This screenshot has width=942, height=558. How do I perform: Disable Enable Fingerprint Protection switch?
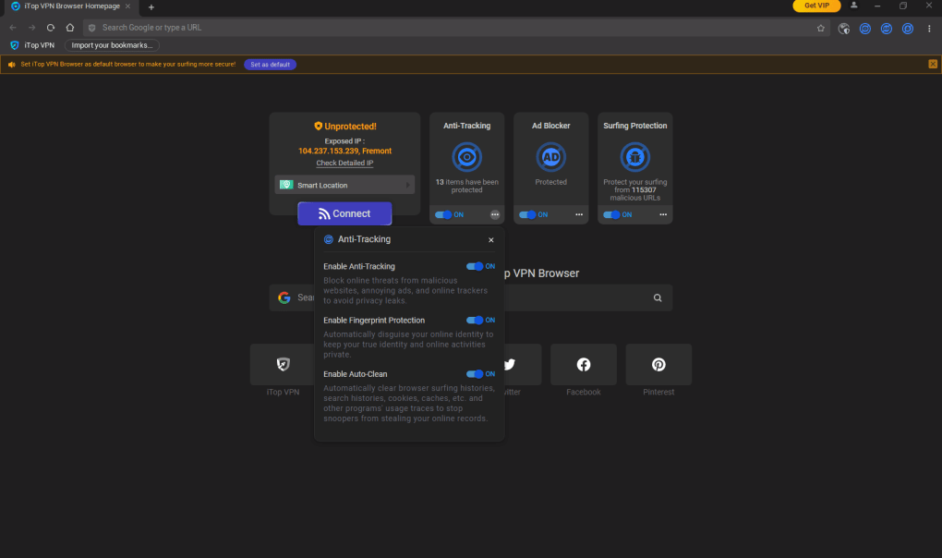click(x=475, y=321)
